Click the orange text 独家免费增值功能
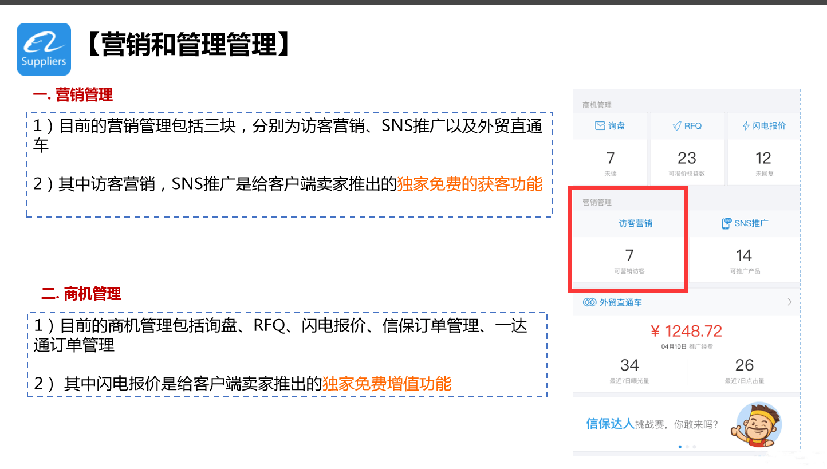 click(387, 384)
